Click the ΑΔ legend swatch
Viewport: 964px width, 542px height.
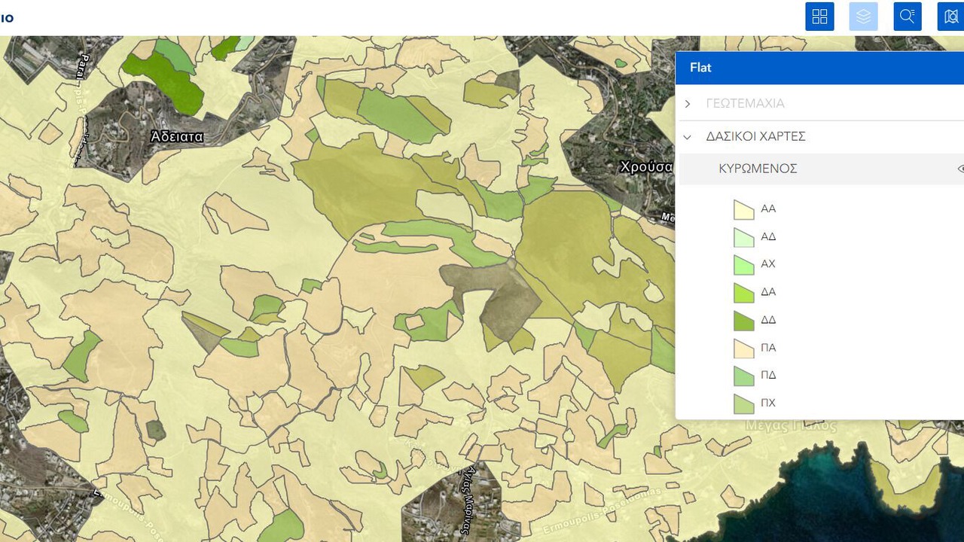[743, 237]
